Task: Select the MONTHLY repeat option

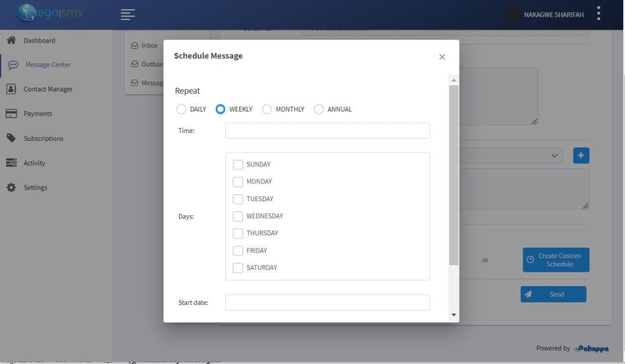Action: (x=267, y=109)
